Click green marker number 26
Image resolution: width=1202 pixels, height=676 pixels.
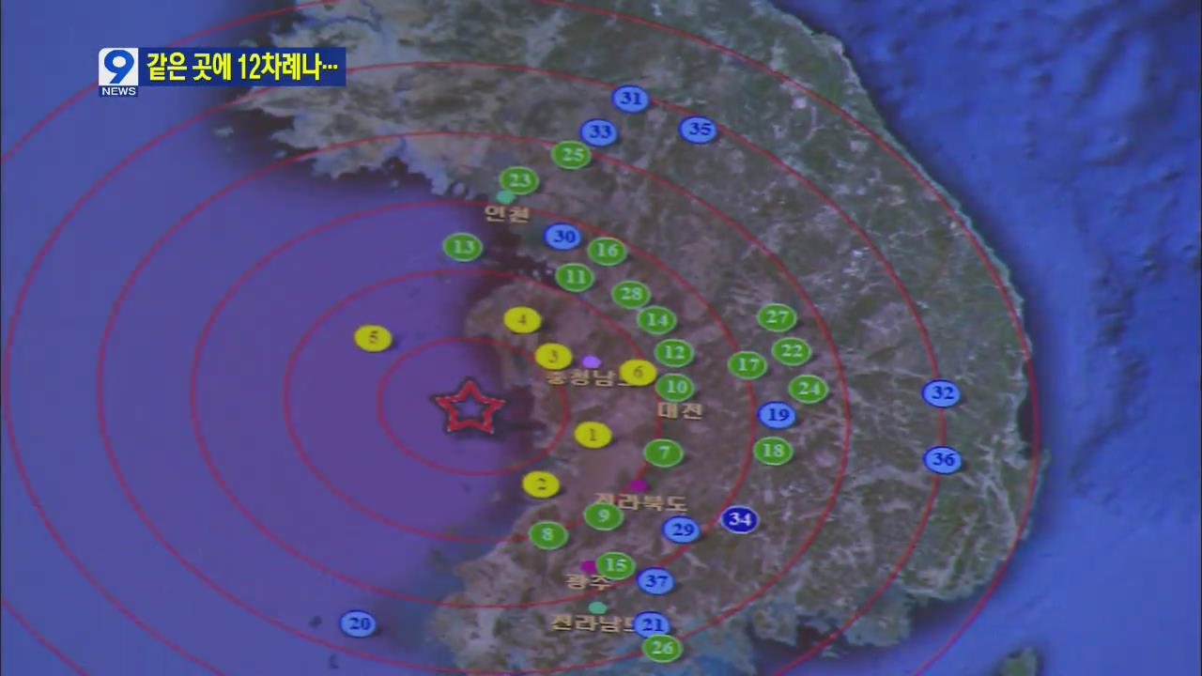(x=662, y=648)
